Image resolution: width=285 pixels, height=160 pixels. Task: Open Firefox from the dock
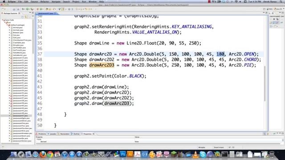[x=43, y=154]
